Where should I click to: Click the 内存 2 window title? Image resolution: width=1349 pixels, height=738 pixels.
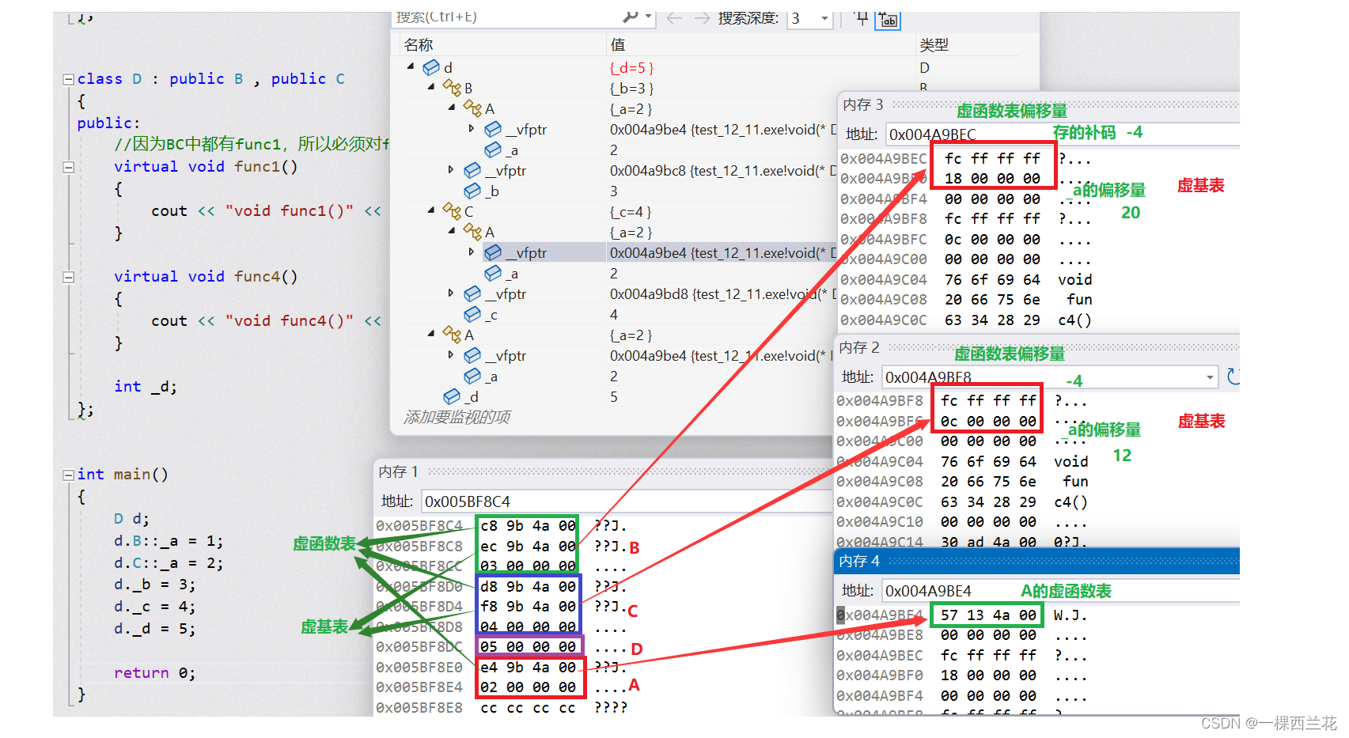point(859,347)
